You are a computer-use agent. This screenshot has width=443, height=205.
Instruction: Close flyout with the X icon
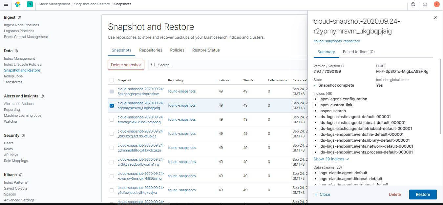pos(435,18)
